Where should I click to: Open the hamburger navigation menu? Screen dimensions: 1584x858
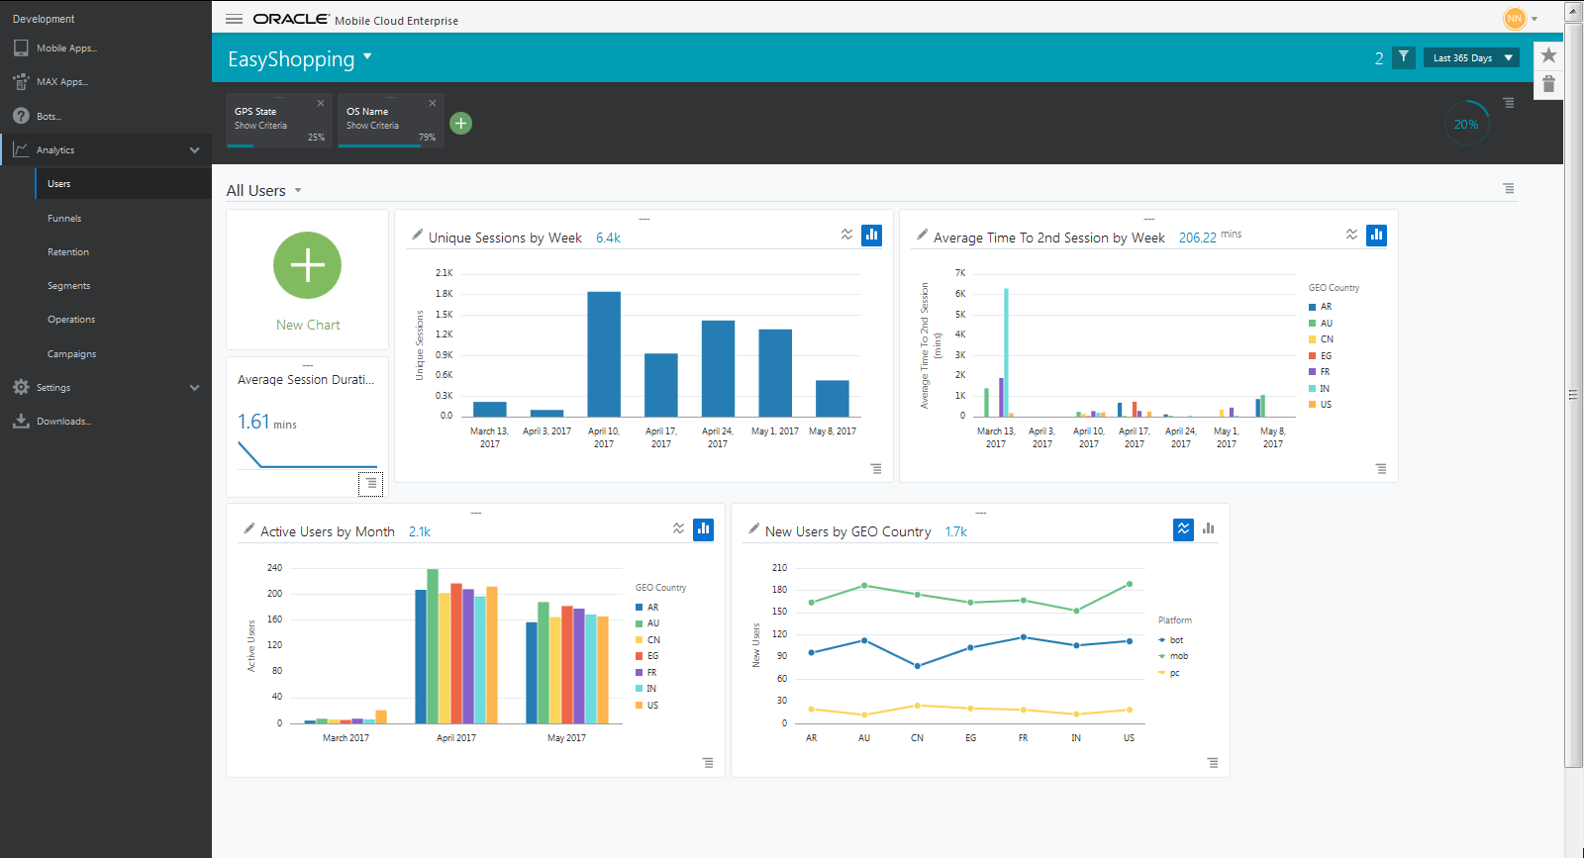pos(234,19)
